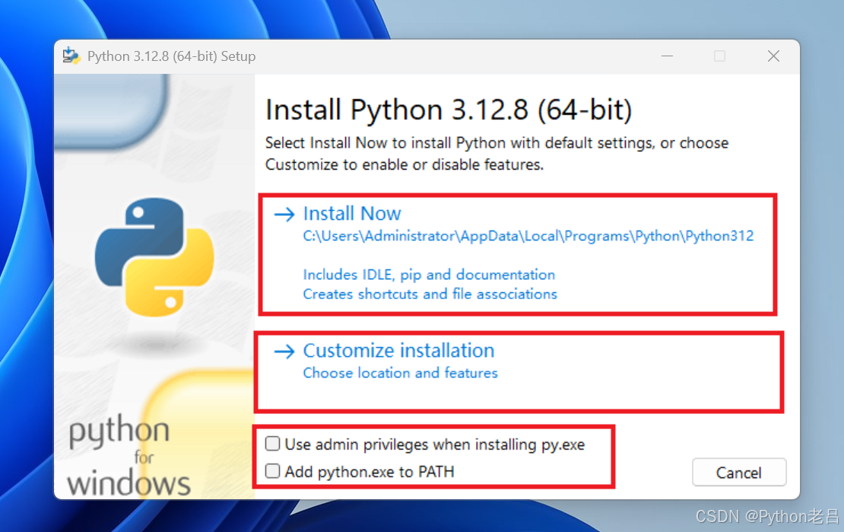844x532 pixels.
Task: Click 'Includes IDLE, pip and documentation' text
Action: pos(429,275)
